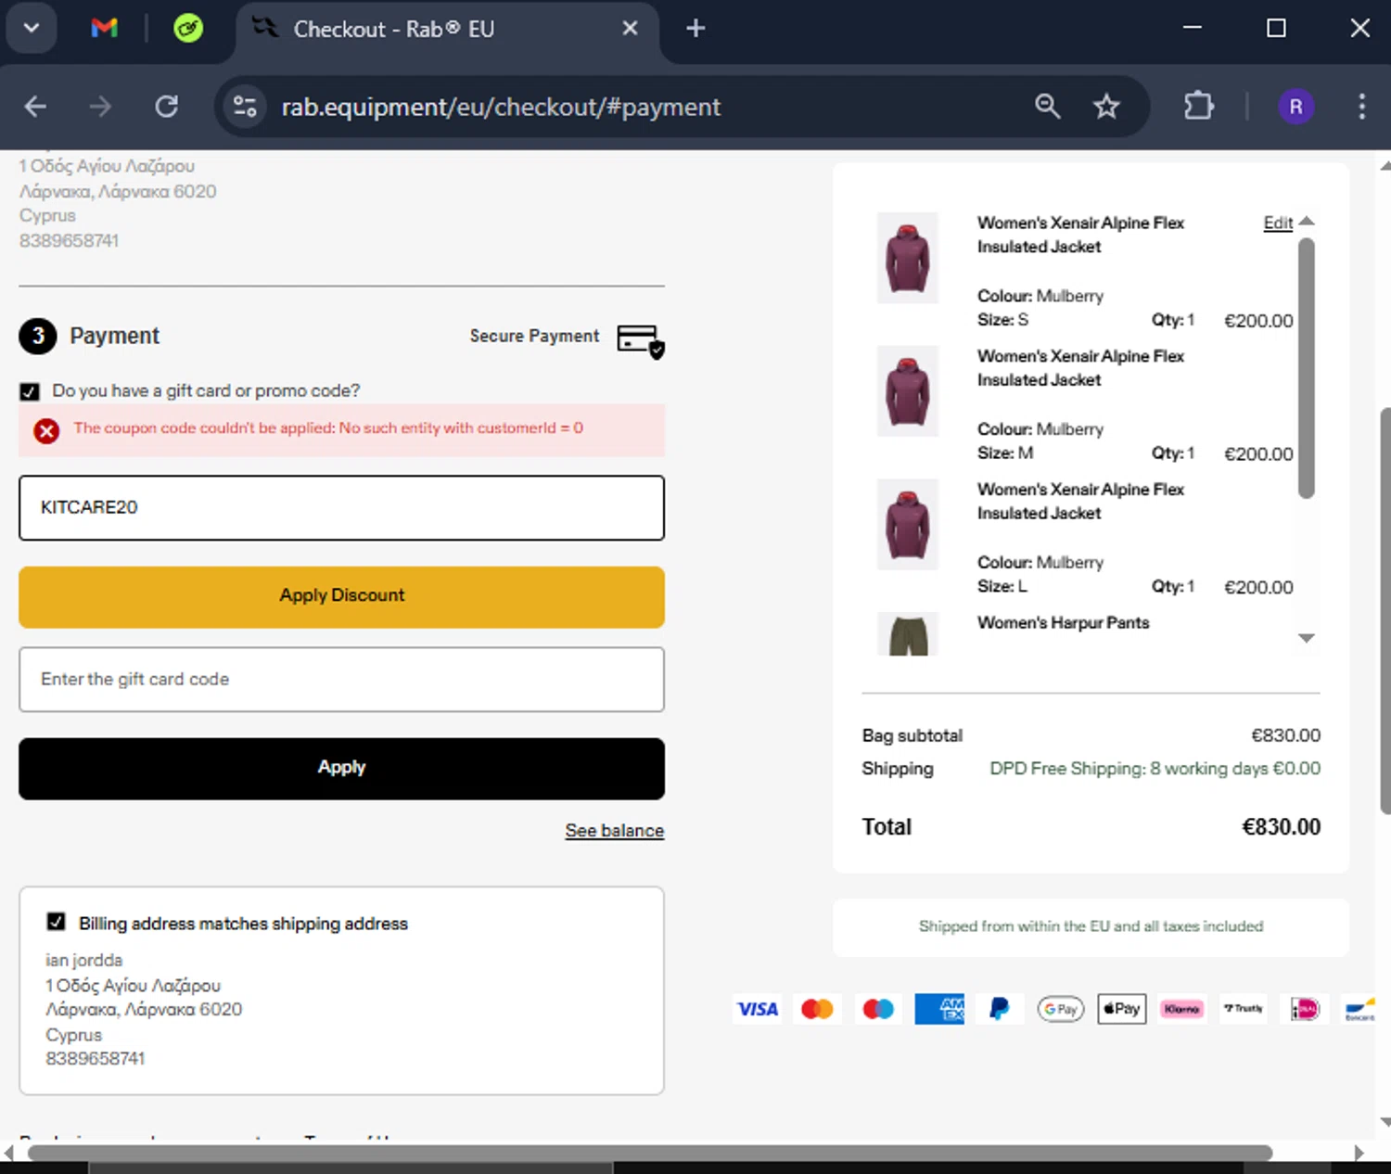Open the Chrome profile avatar R
Viewport: 1391px width, 1174px height.
(x=1295, y=107)
